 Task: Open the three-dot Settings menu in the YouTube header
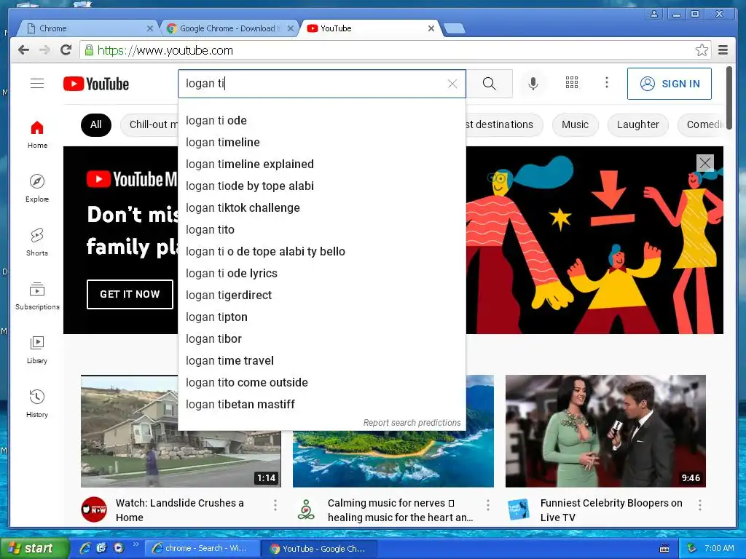[607, 83]
